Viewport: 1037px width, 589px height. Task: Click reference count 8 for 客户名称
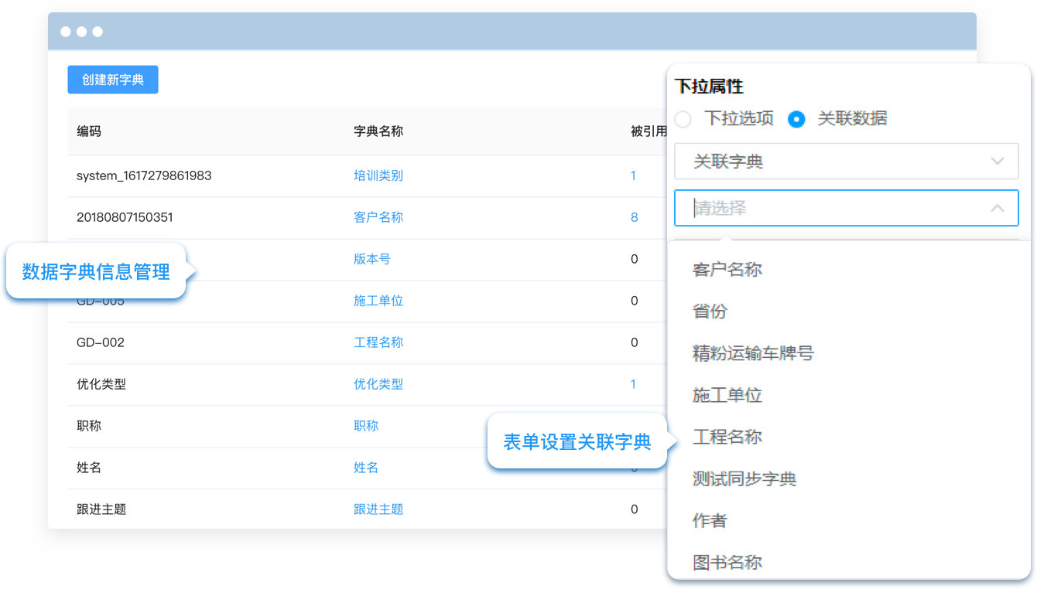click(634, 217)
